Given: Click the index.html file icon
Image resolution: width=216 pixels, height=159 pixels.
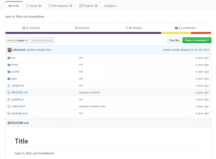Looking at the screenshot, I should click(x=9, y=106).
